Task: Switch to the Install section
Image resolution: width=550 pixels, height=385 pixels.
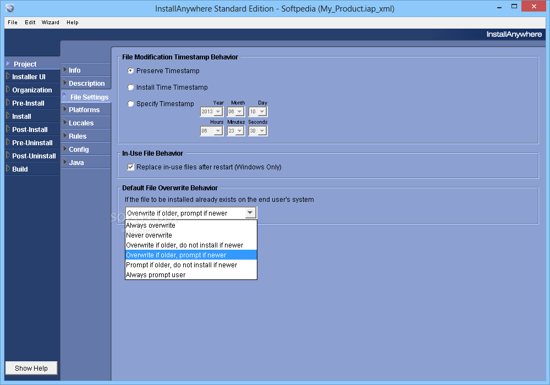Action: [x=32, y=117]
